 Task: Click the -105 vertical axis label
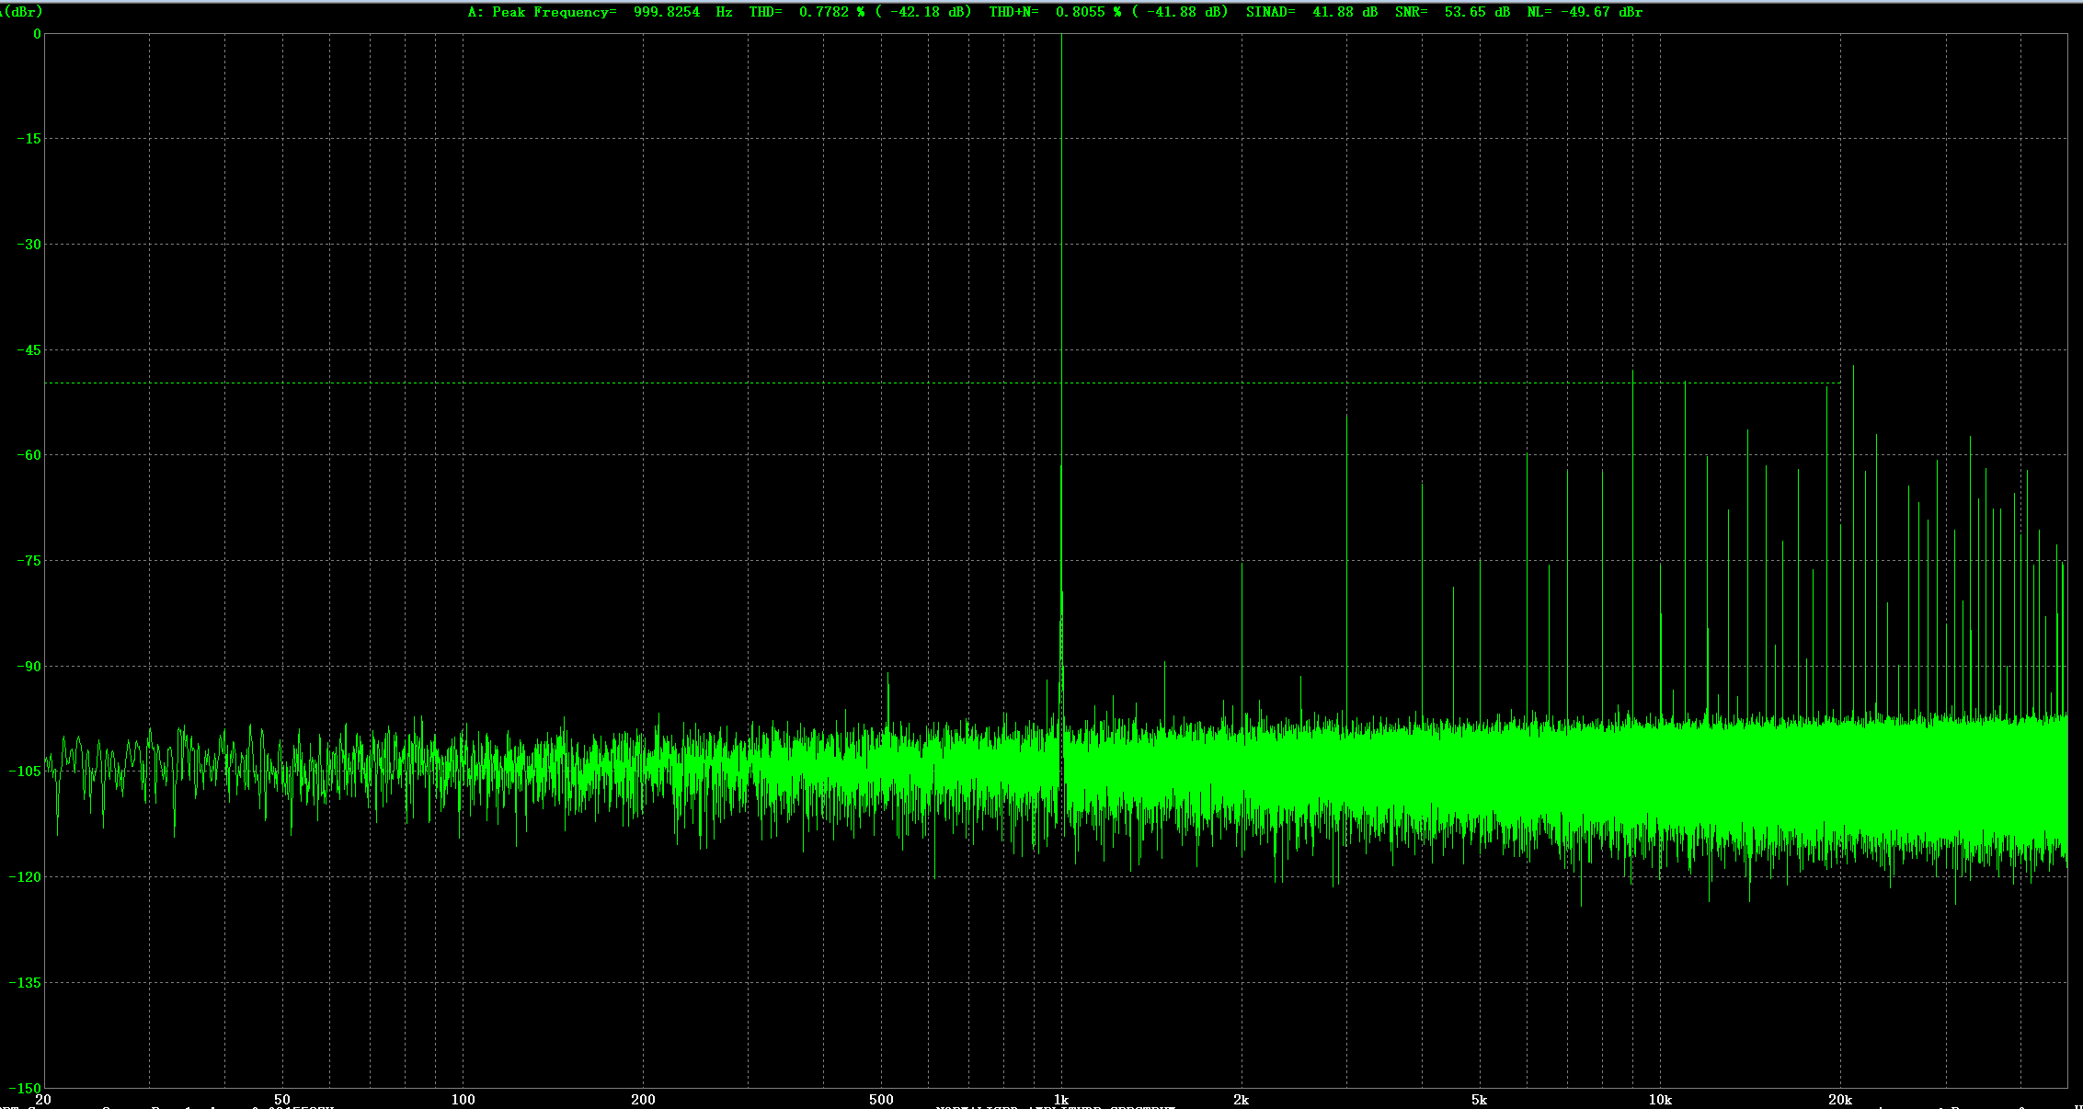point(26,772)
